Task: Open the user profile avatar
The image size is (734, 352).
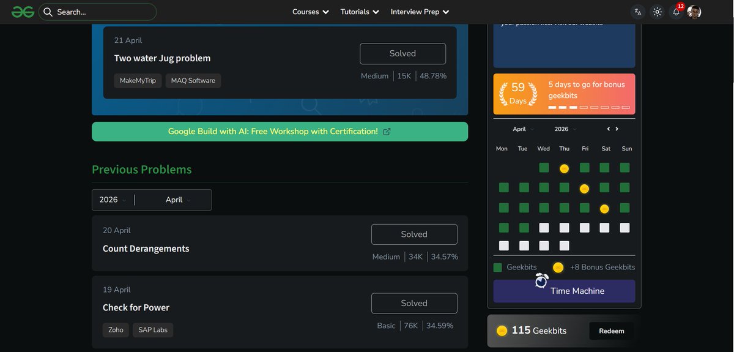Action: click(694, 12)
